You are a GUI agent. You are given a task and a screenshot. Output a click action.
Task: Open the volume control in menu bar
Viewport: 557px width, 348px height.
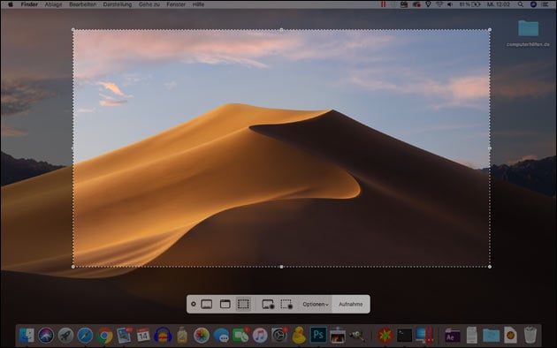tap(450, 4)
